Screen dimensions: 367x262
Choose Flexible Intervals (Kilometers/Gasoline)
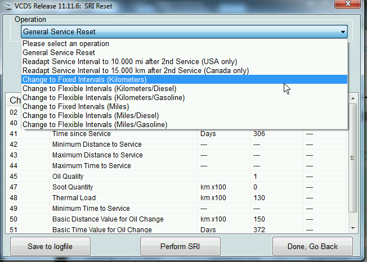click(104, 98)
